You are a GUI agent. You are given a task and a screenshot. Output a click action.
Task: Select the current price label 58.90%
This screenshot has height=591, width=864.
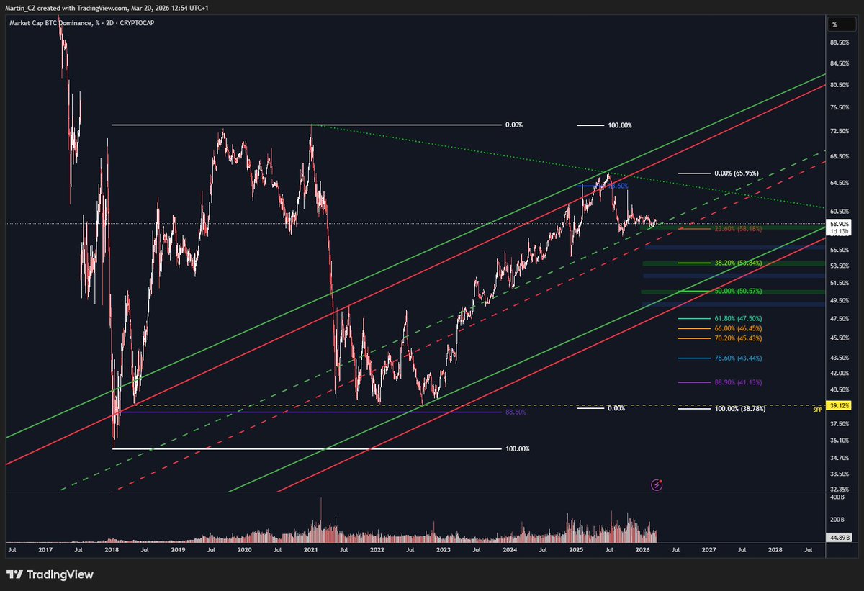tap(840, 225)
